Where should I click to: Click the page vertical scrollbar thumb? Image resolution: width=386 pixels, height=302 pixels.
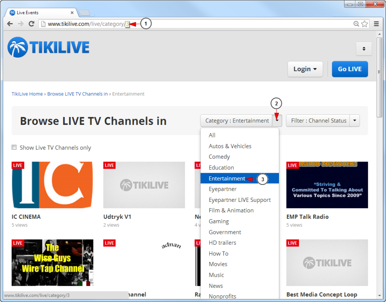379,78
